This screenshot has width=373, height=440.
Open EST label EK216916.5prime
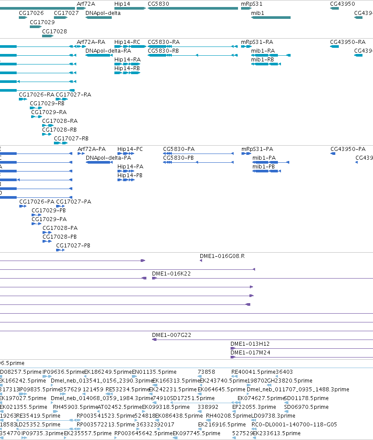(x=222, y=424)
